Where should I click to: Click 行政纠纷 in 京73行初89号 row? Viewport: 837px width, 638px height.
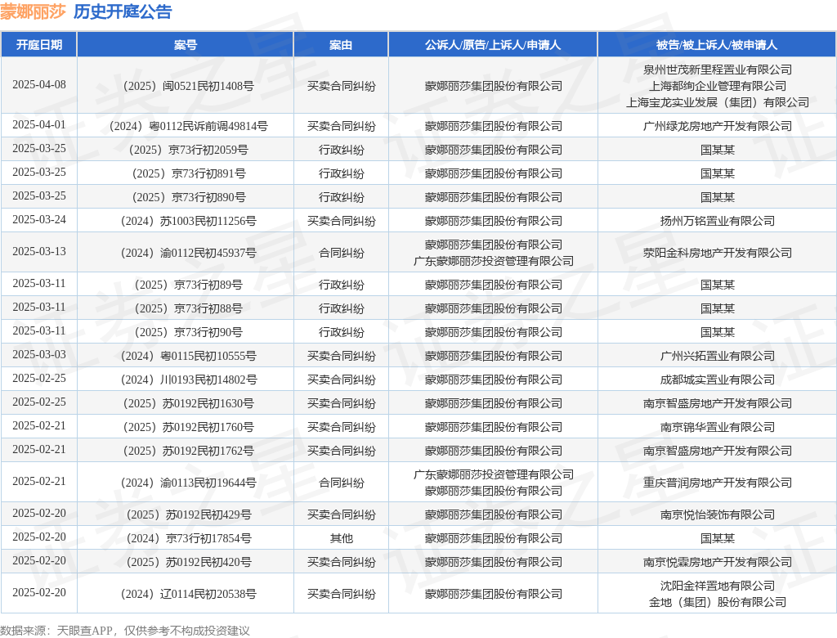(341, 285)
